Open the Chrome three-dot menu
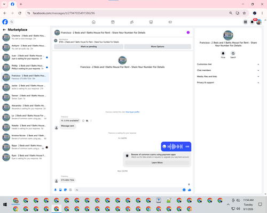 tap(262, 13)
